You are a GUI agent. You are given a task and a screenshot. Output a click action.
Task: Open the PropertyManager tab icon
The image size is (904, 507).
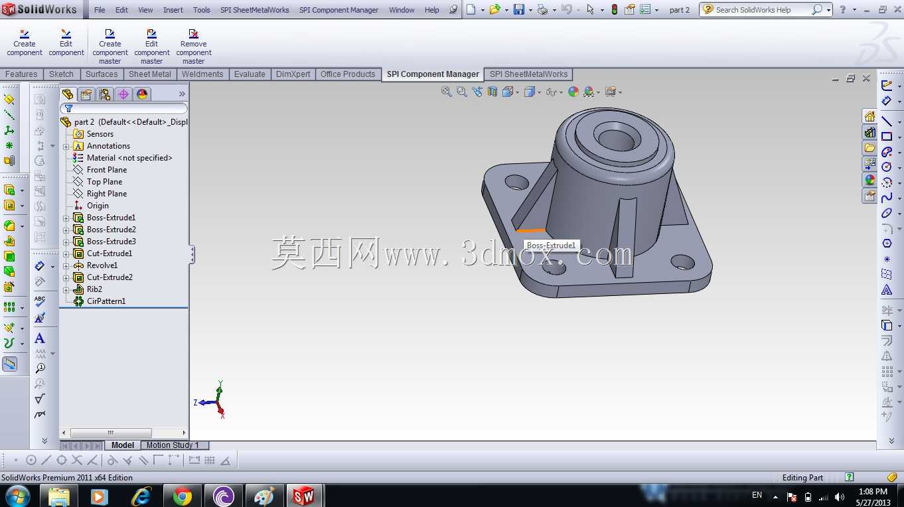coord(86,94)
